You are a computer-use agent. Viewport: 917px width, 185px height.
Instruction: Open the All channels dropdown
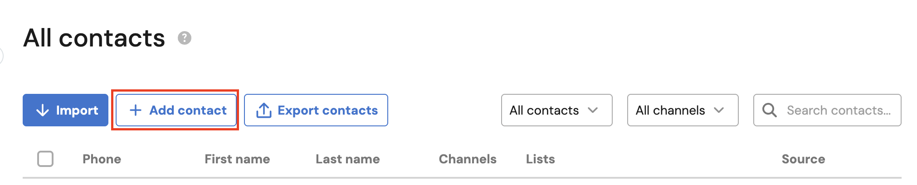click(683, 110)
